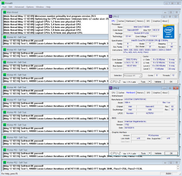This screenshot has width=182, height=176.
Task: Close the Worker #12 child window
Action: 176,163
